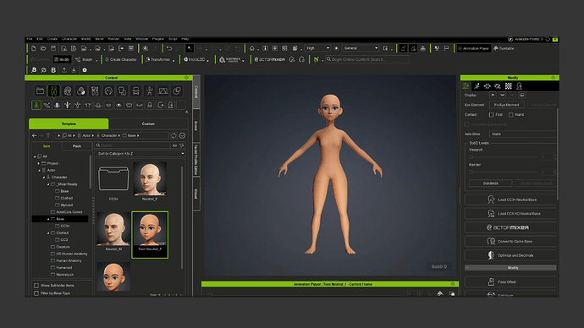Open the round dropdown beside refresh icon
The height and width of the screenshot is (328, 584).
pos(182,136)
